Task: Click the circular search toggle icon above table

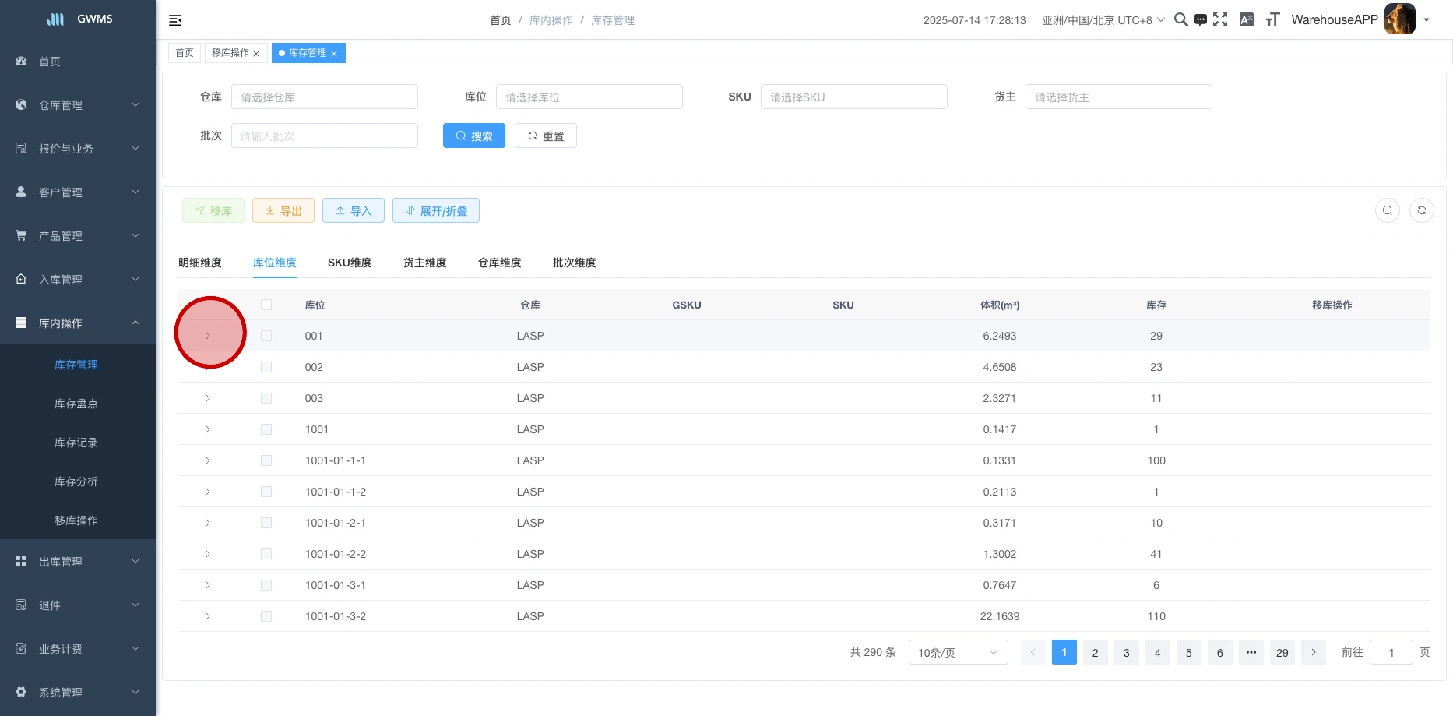Action: [1387, 210]
